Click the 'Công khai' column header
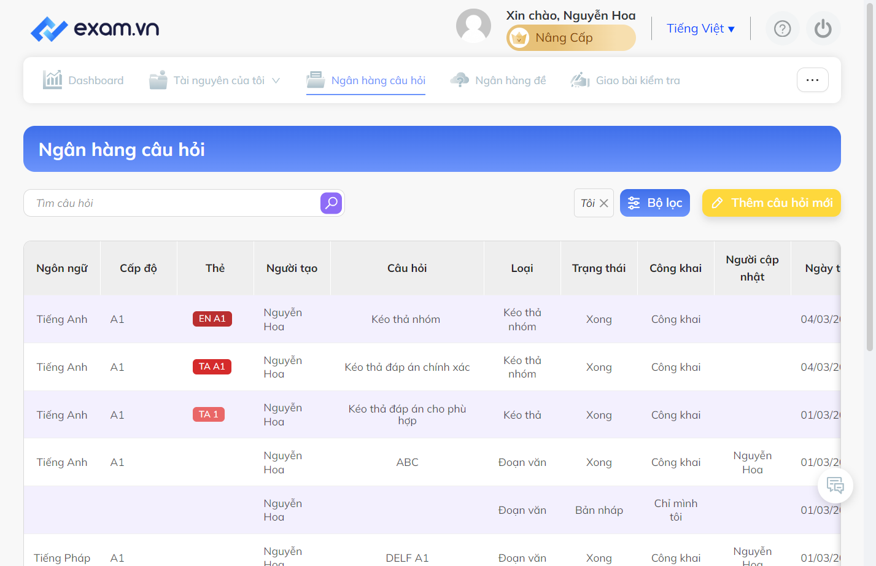The width and height of the screenshot is (876, 566). coord(676,268)
